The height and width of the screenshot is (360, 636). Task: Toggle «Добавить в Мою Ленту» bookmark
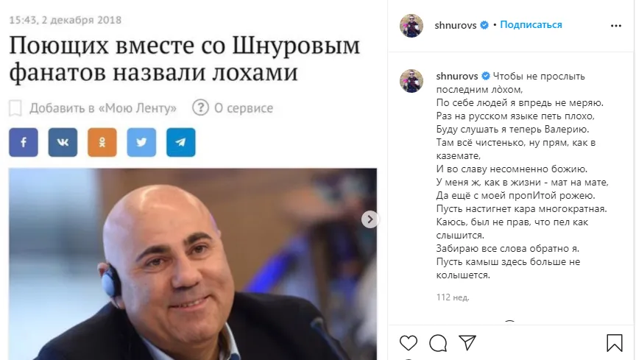click(x=93, y=108)
